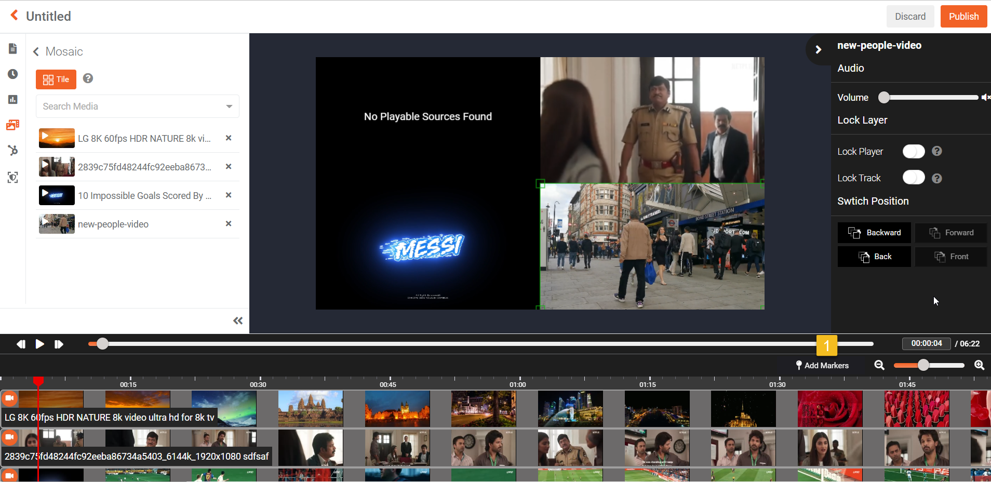Click the volume mute speaker icon
The width and height of the screenshot is (991, 482).
click(x=985, y=97)
